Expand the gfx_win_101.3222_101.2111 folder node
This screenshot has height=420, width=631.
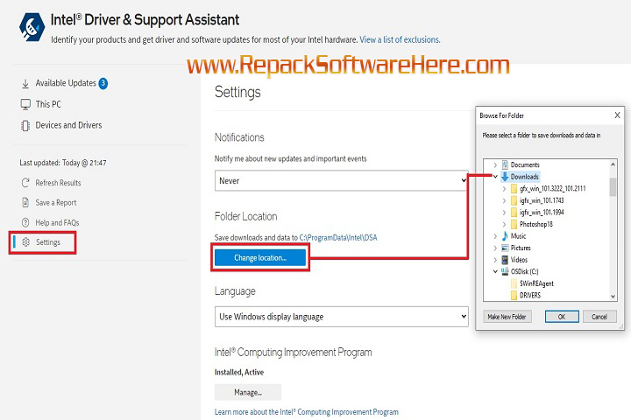pyautogui.click(x=504, y=188)
